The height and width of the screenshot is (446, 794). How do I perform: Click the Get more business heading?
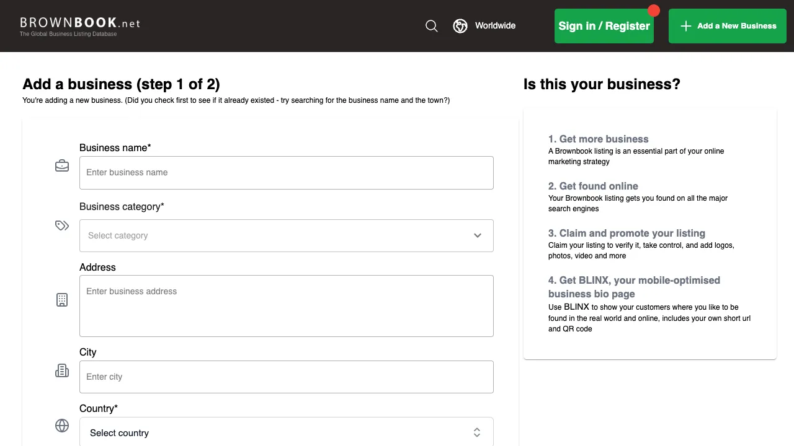pyautogui.click(x=599, y=139)
